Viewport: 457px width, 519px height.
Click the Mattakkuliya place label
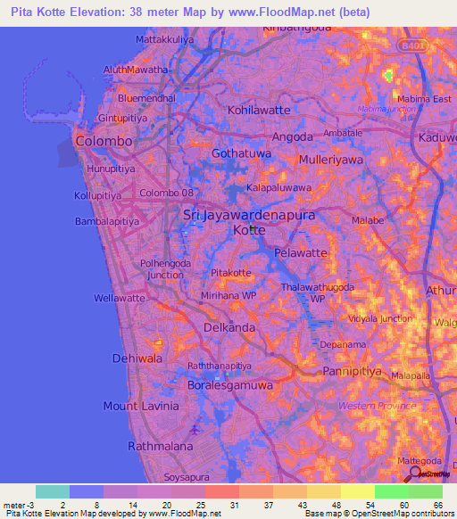click(165, 40)
